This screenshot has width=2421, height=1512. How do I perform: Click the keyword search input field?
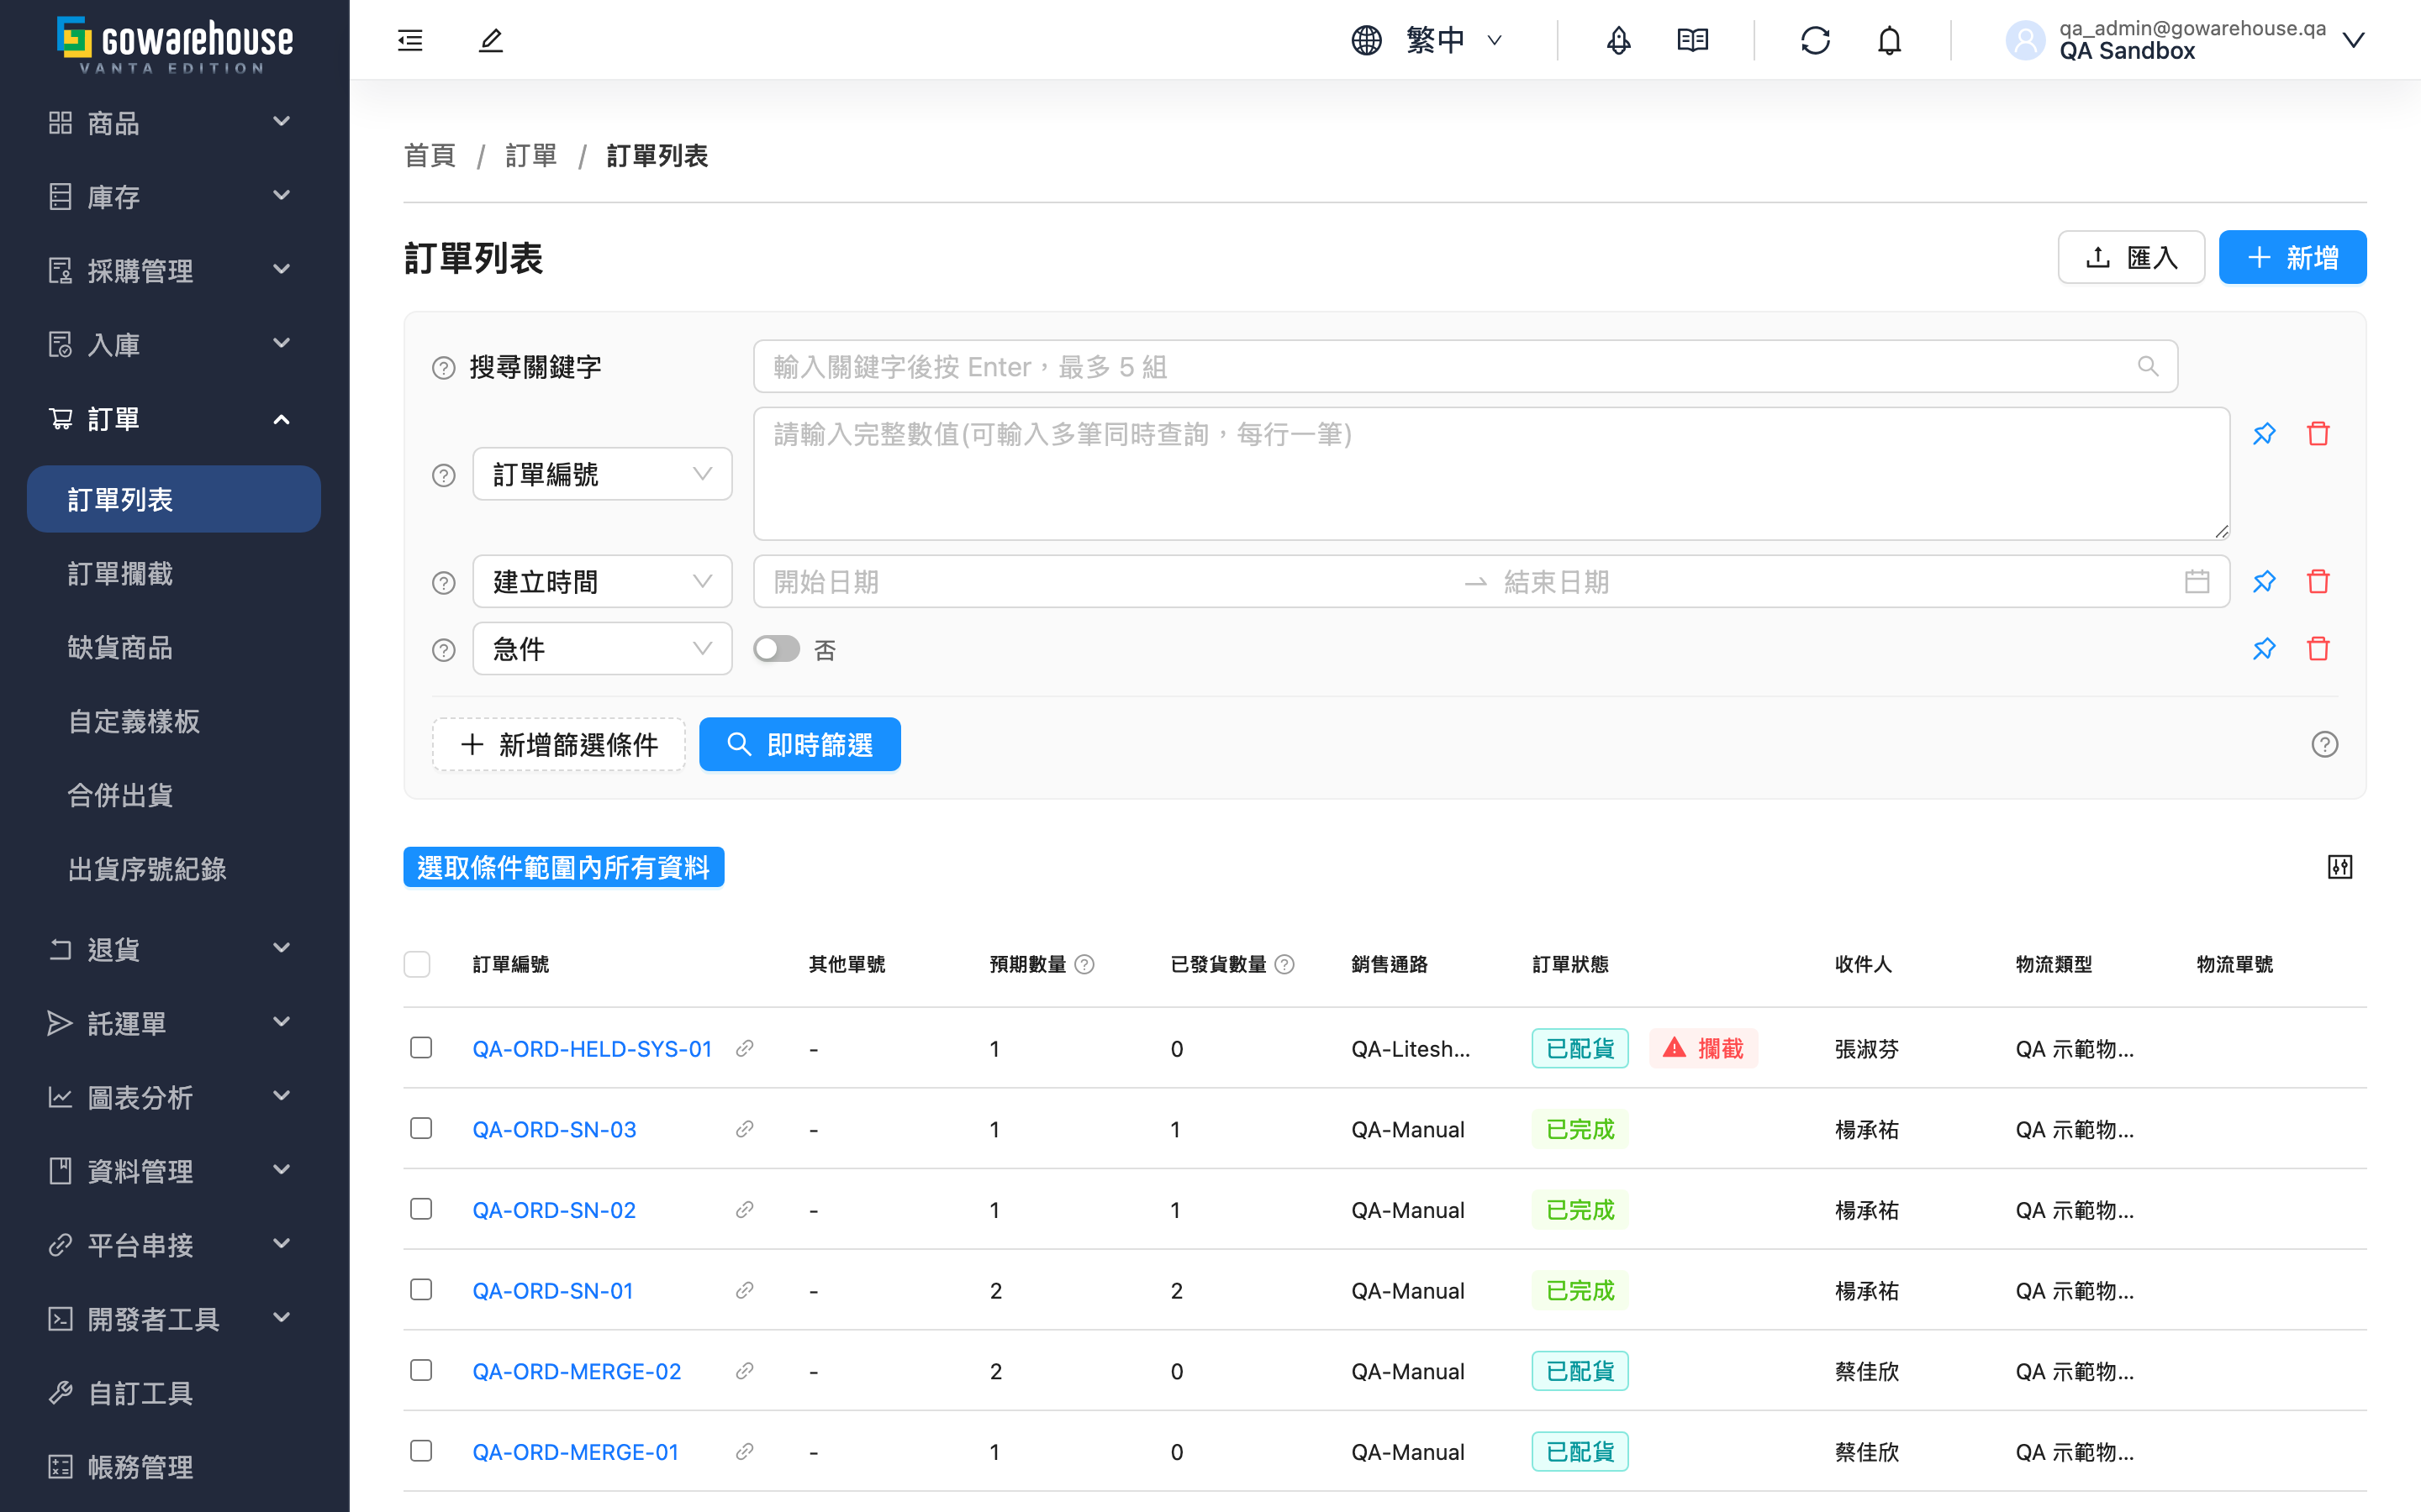tap(1464, 366)
